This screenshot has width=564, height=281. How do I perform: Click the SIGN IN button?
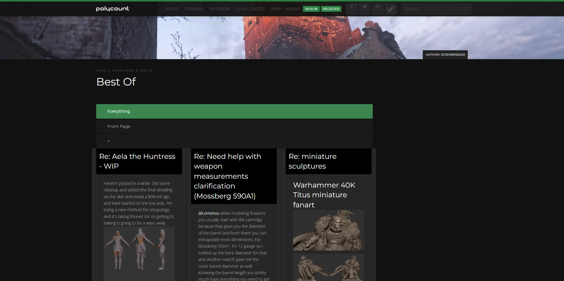(311, 9)
